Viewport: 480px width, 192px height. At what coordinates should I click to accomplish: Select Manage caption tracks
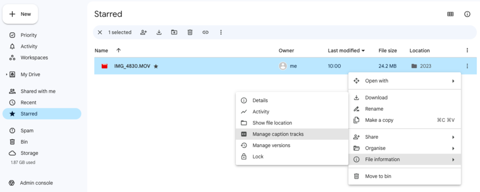pyautogui.click(x=292, y=134)
